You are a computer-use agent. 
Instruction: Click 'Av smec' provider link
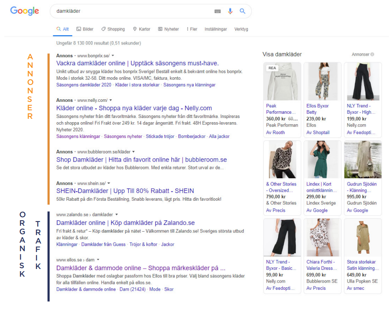pyautogui.click(x=355, y=289)
